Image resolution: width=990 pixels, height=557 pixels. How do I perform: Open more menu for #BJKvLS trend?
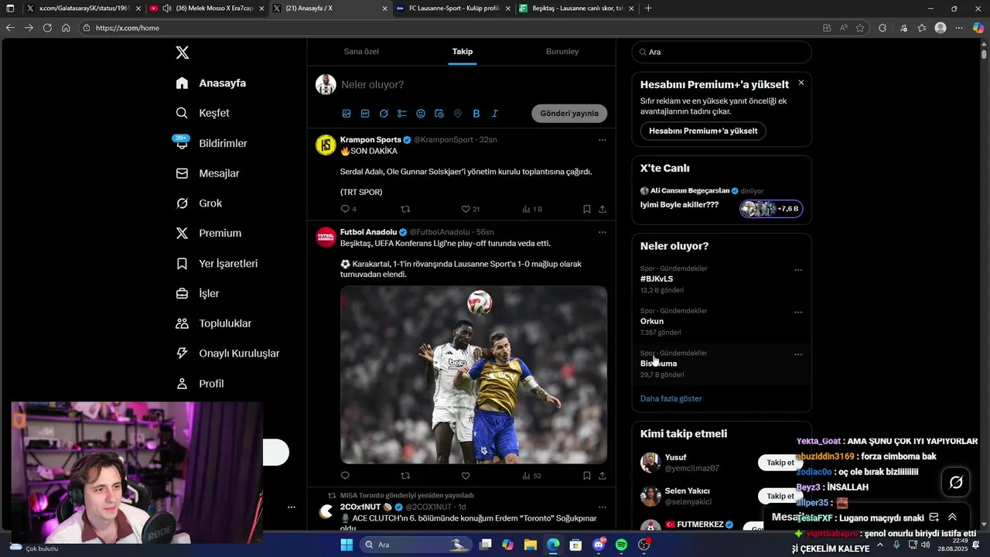pos(798,270)
